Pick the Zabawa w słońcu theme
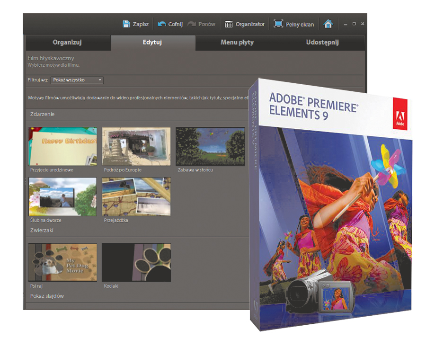Image resolution: width=426 pixels, height=338 pixels. (210, 146)
